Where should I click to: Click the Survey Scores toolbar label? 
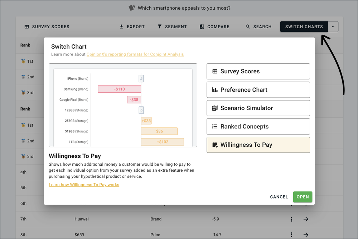pos(51,27)
